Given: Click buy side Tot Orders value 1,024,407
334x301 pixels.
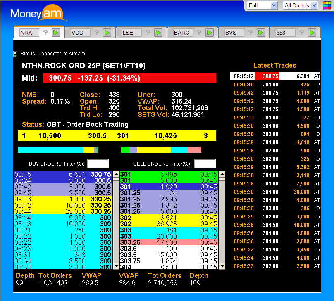Looking at the screenshot, I should pos(53,283).
